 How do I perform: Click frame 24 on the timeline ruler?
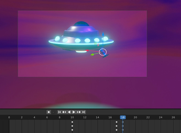click(161, 117)
